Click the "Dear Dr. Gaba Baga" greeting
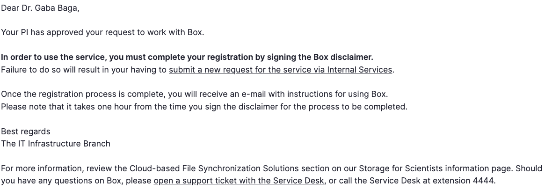The width and height of the screenshot is (545, 190). pyautogui.click(x=40, y=8)
